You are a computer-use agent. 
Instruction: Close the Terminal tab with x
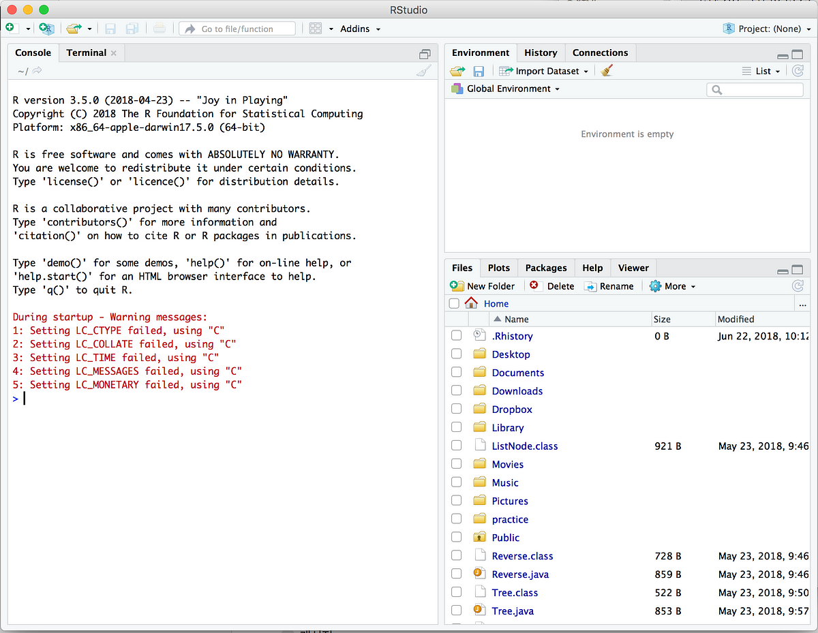(x=114, y=53)
